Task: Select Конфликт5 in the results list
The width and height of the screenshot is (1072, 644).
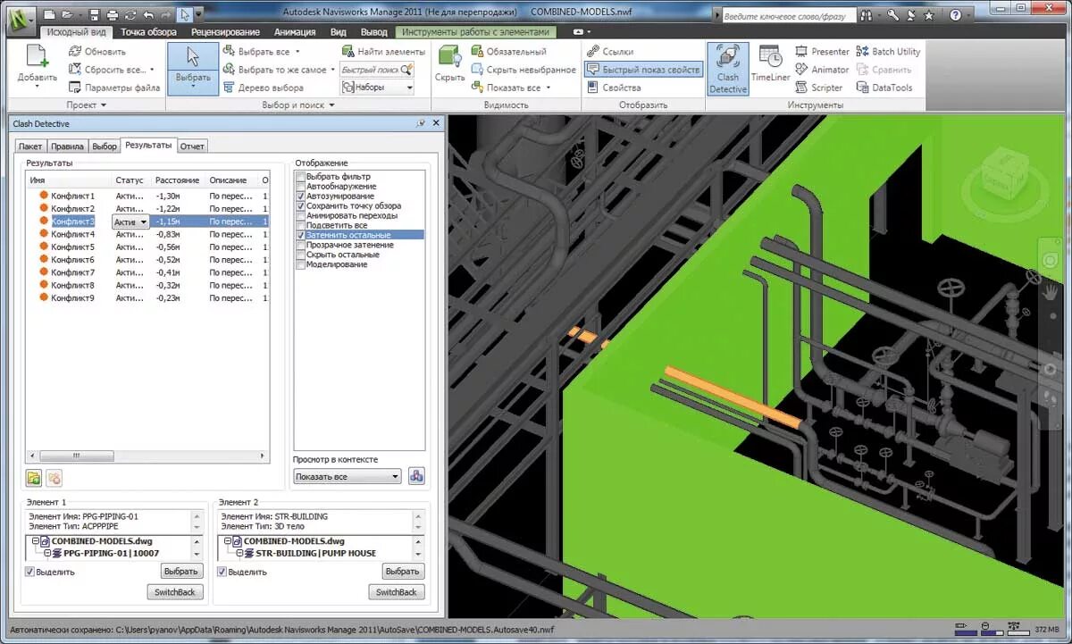Action: [73, 247]
